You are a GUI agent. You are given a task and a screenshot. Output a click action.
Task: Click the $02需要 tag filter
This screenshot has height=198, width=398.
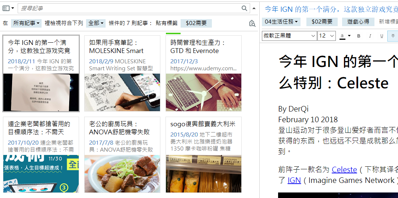pyautogui.click(x=196, y=23)
